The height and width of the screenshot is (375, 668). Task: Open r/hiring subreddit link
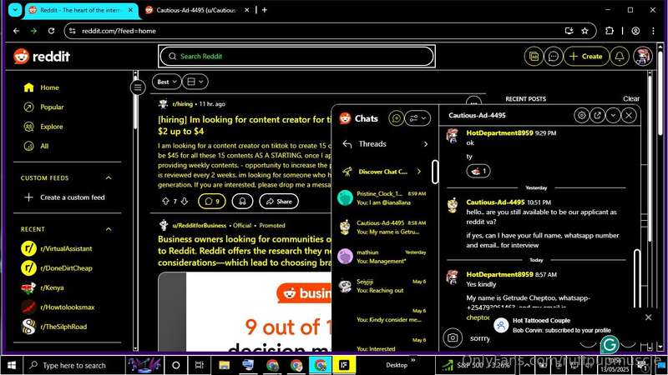182,103
